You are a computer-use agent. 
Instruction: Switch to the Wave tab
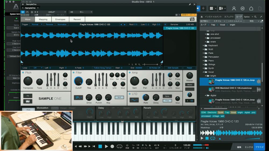coord(28,19)
